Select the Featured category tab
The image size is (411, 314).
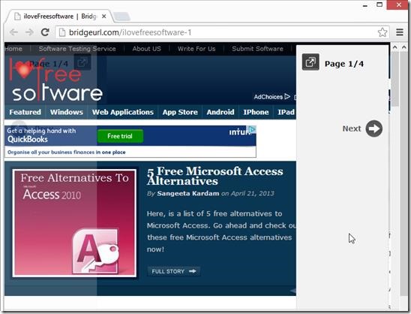click(25, 112)
